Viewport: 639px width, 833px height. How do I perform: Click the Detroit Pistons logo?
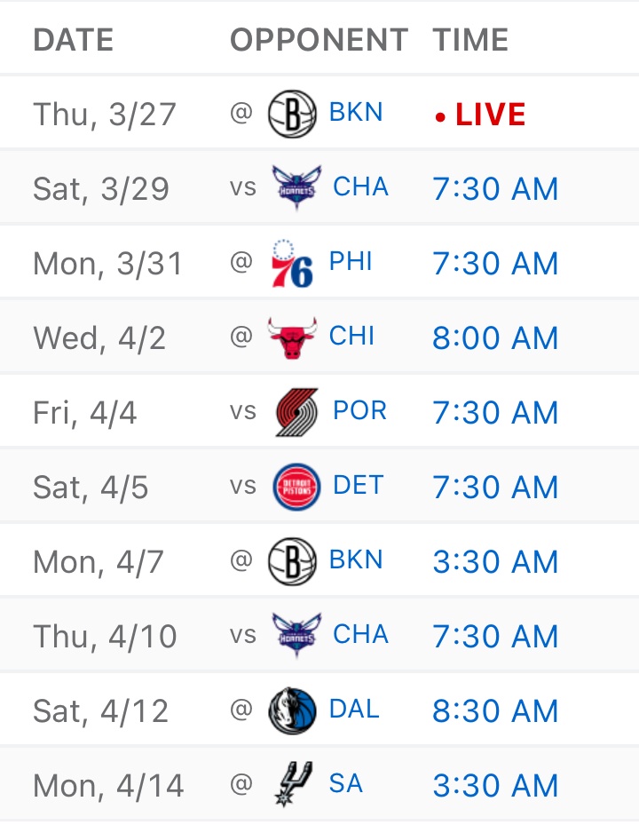(x=297, y=487)
